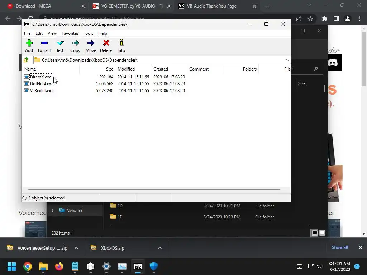Click the 7-Zip horizontal scrollbar
The height and width of the screenshot is (275, 367).
(x=154, y=190)
